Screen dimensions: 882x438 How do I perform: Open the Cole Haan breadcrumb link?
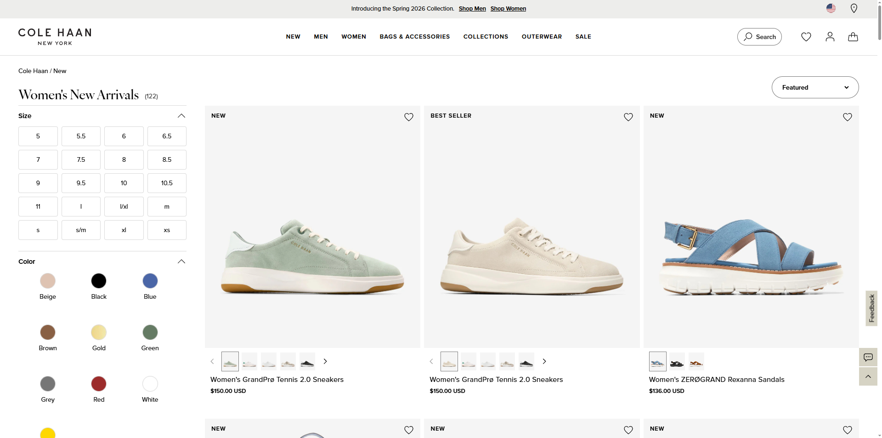tap(33, 71)
